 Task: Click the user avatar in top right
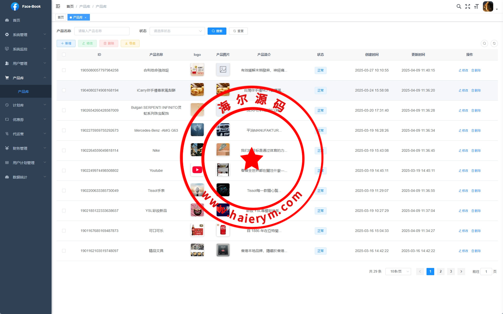(488, 6)
